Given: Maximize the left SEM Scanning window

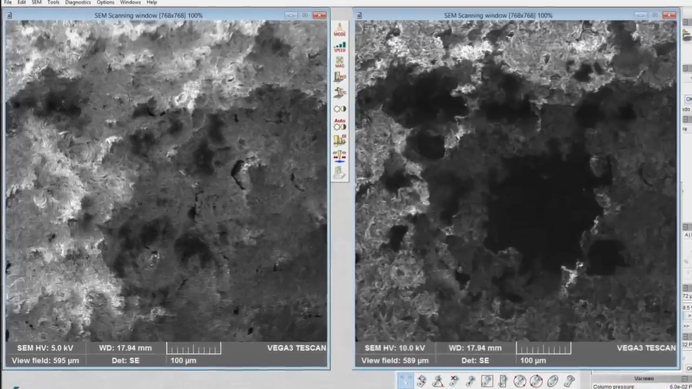Looking at the screenshot, I should (305, 15).
